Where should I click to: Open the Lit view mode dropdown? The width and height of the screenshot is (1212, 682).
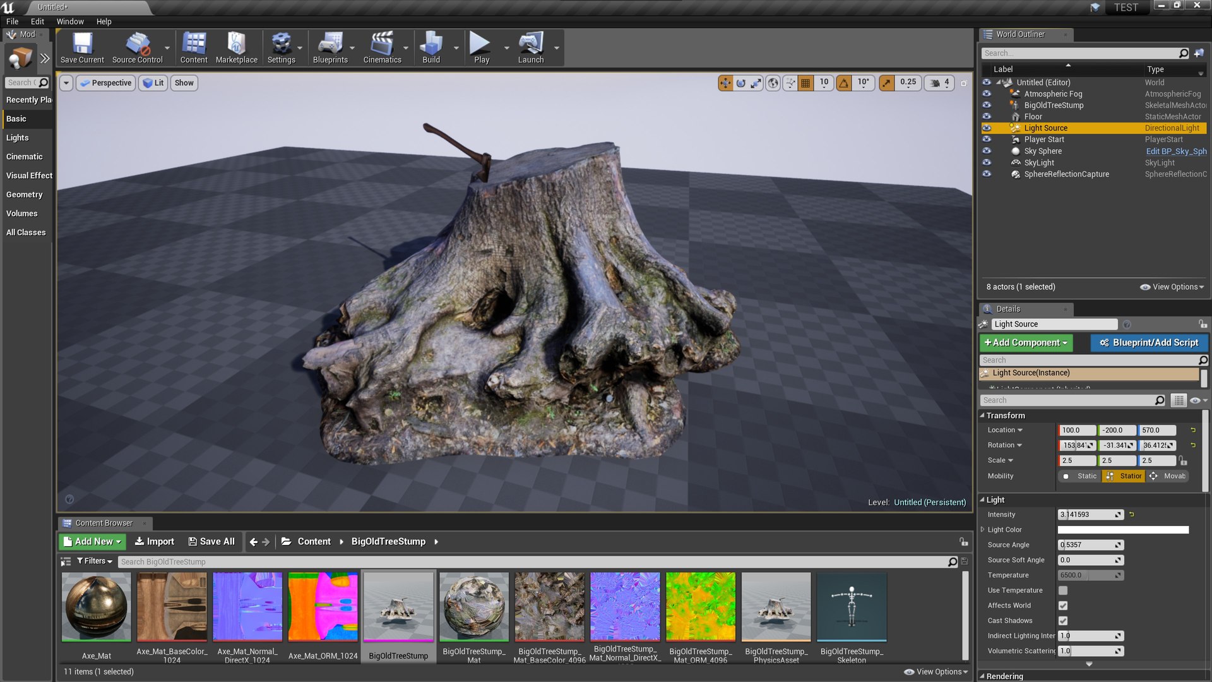pyautogui.click(x=153, y=83)
